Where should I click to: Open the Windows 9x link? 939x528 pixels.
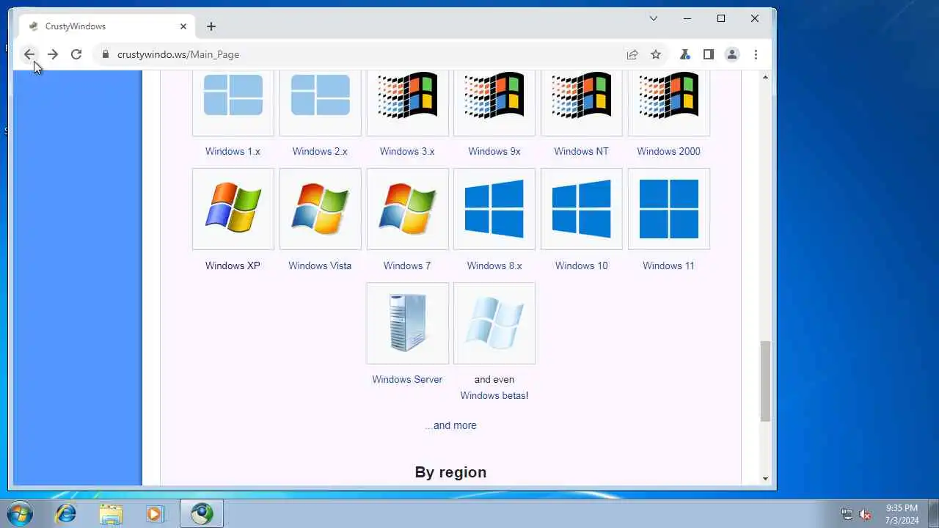pyautogui.click(x=494, y=151)
